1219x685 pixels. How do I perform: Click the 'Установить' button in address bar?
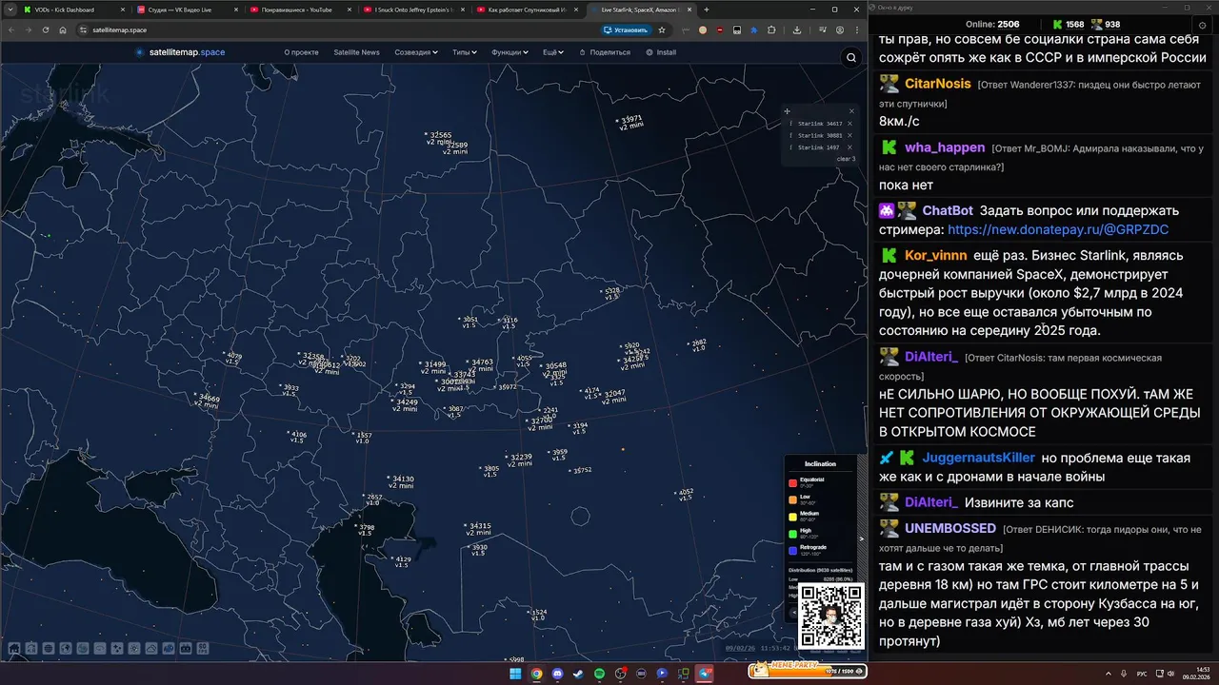(627, 29)
